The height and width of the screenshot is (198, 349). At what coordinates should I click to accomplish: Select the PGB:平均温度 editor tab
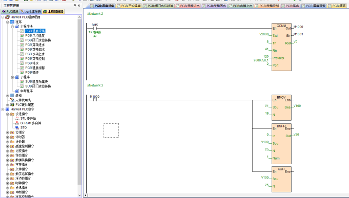tap(129, 6)
